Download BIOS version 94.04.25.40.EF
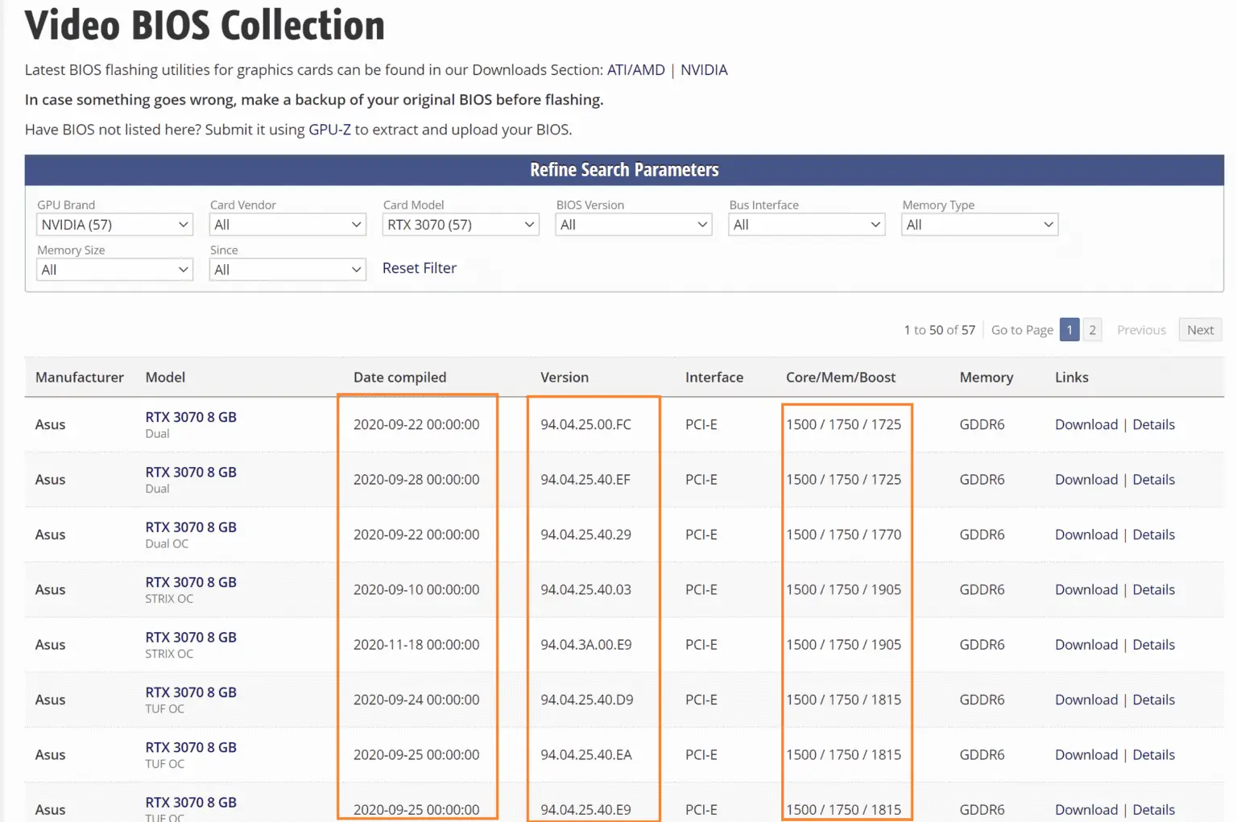Image resolution: width=1237 pixels, height=822 pixels. click(x=1086, y=479)
